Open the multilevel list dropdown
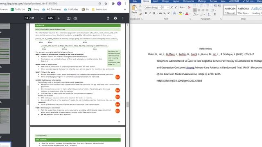 coord(210,6)
